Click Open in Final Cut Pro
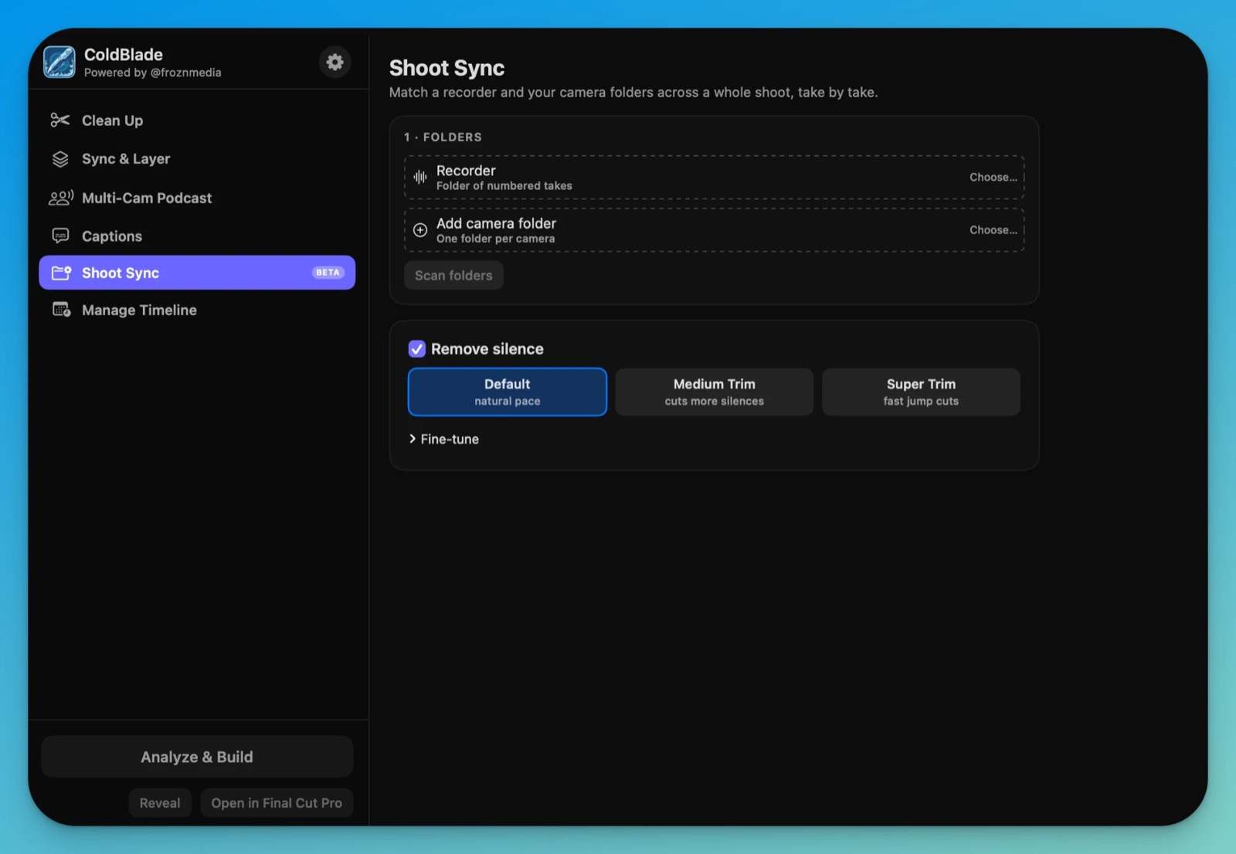Image resolution: width=1236 pixels, height=854 pixels. point(277,803)
